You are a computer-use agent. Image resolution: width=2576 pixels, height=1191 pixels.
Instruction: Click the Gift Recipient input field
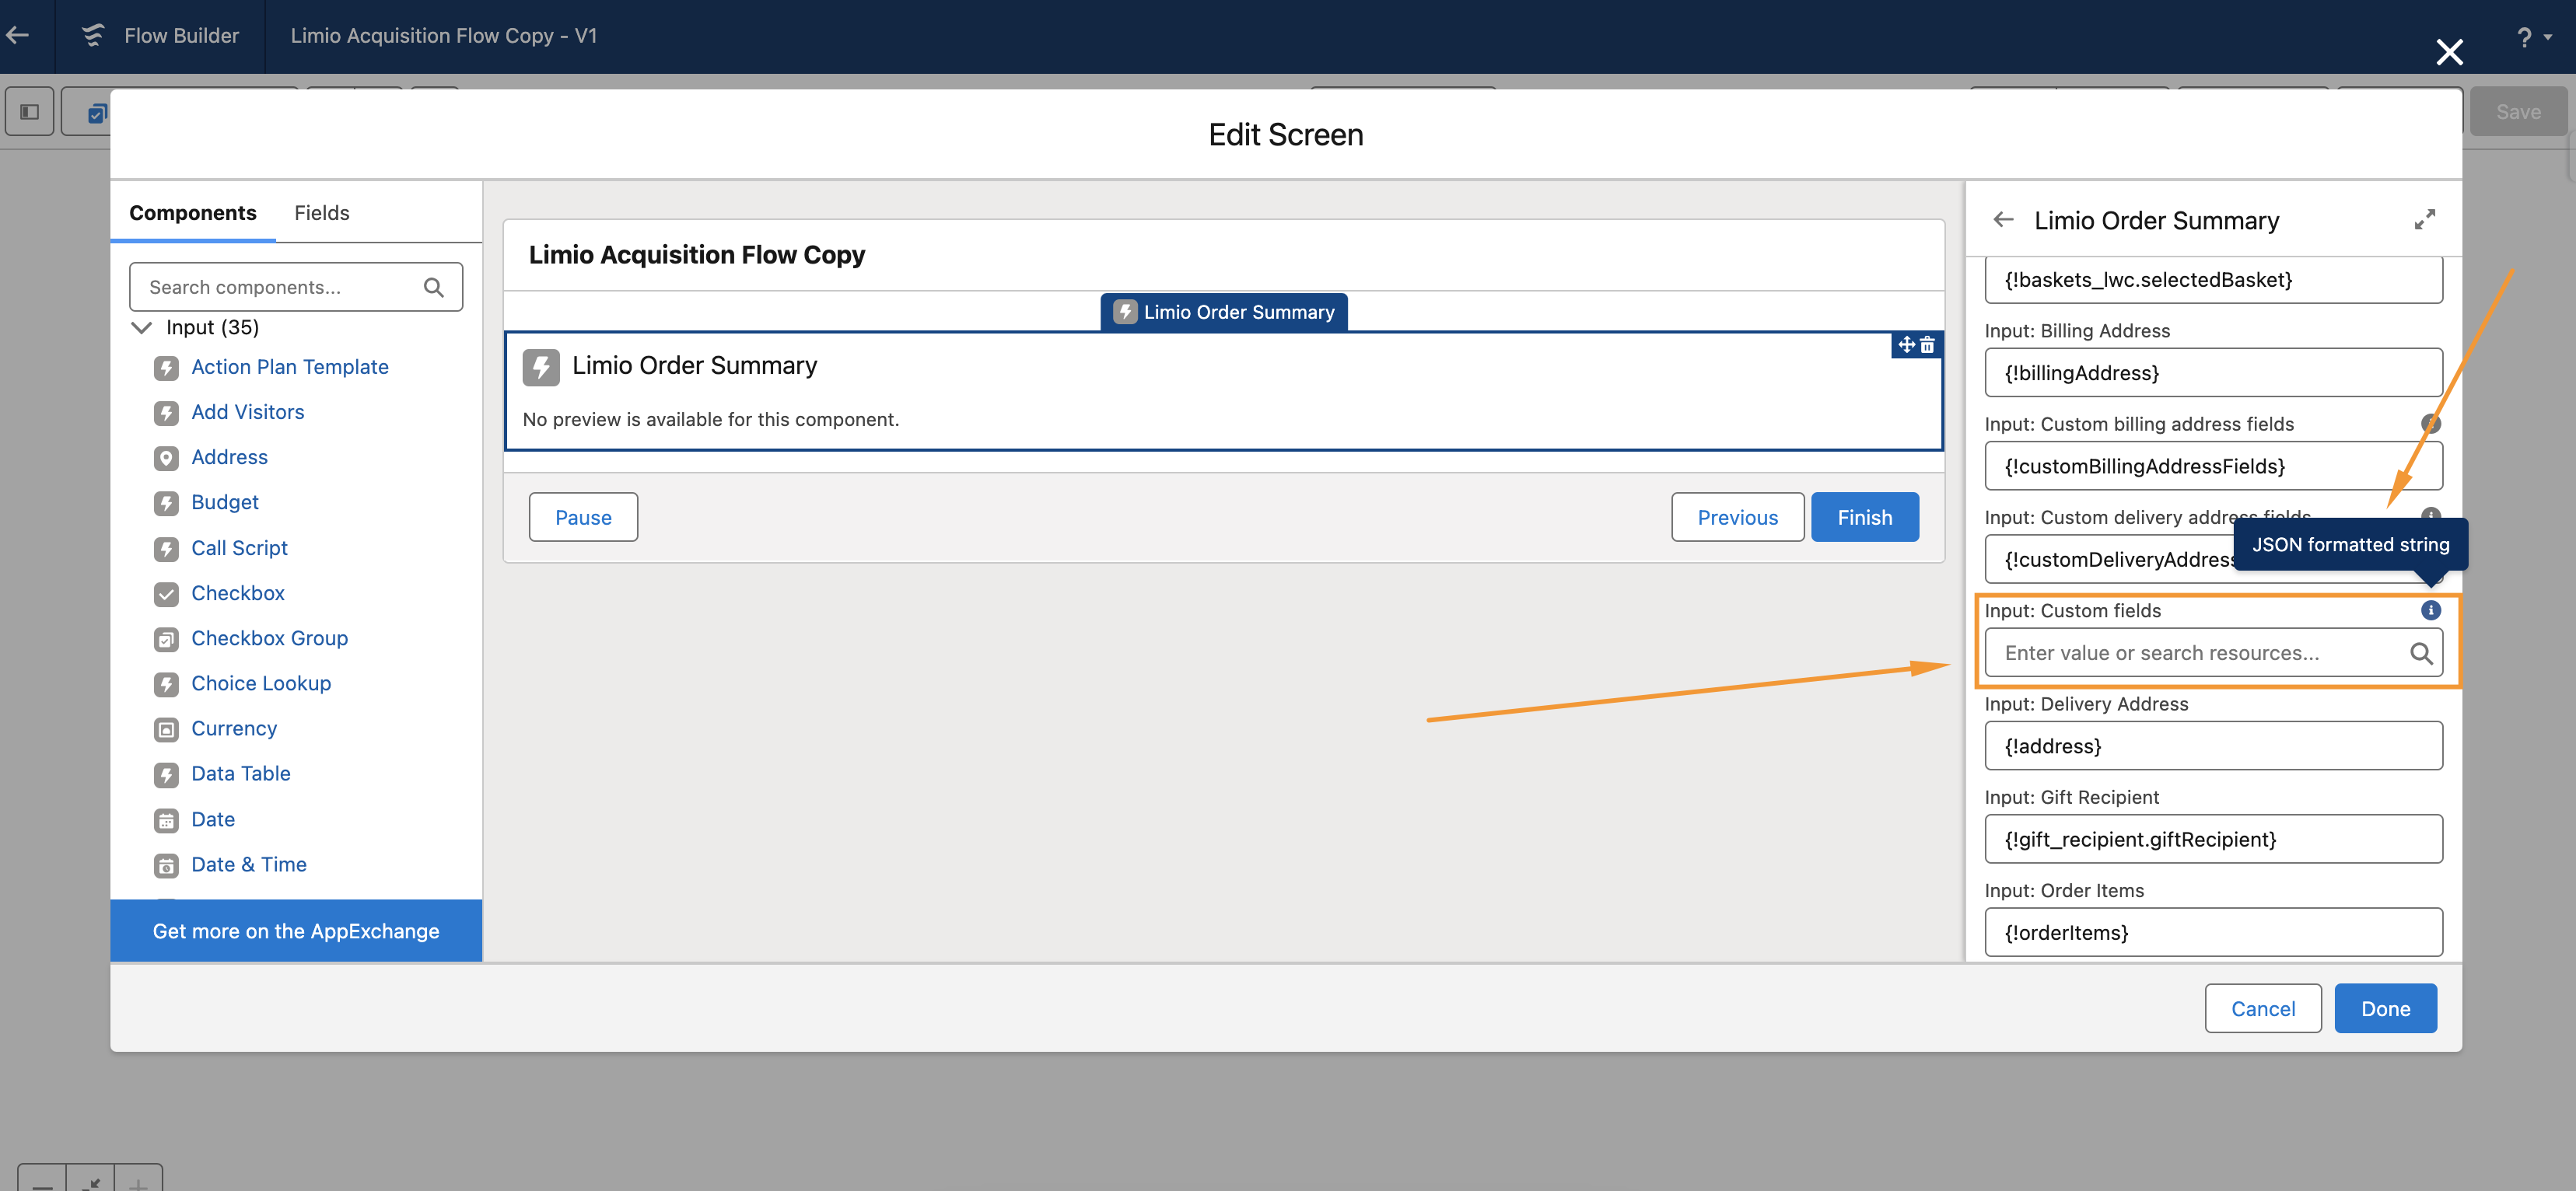(x=2213, y=840)
